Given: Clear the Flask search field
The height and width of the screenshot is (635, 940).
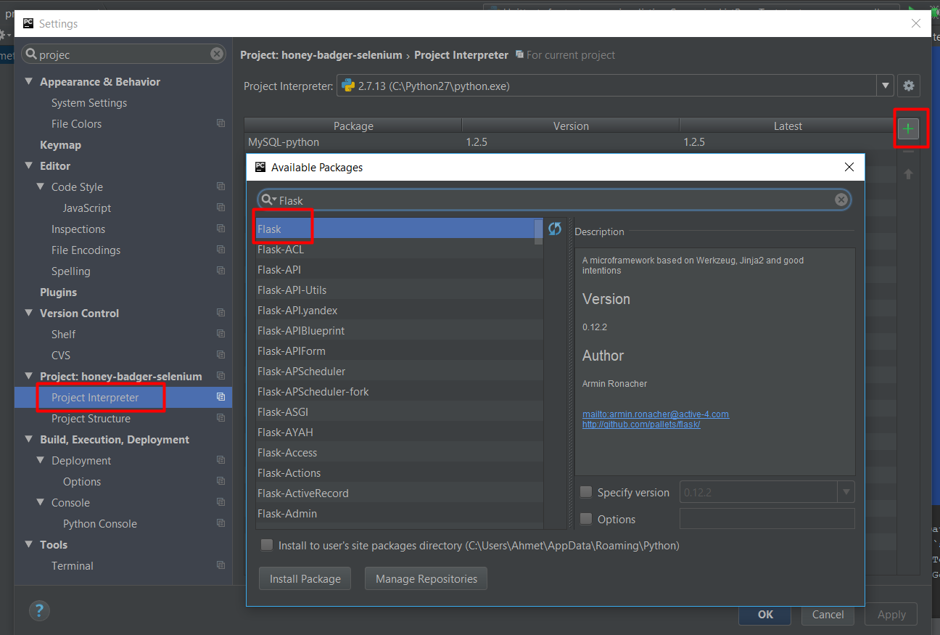Looking at the screenshot, I should coord(841,200).
